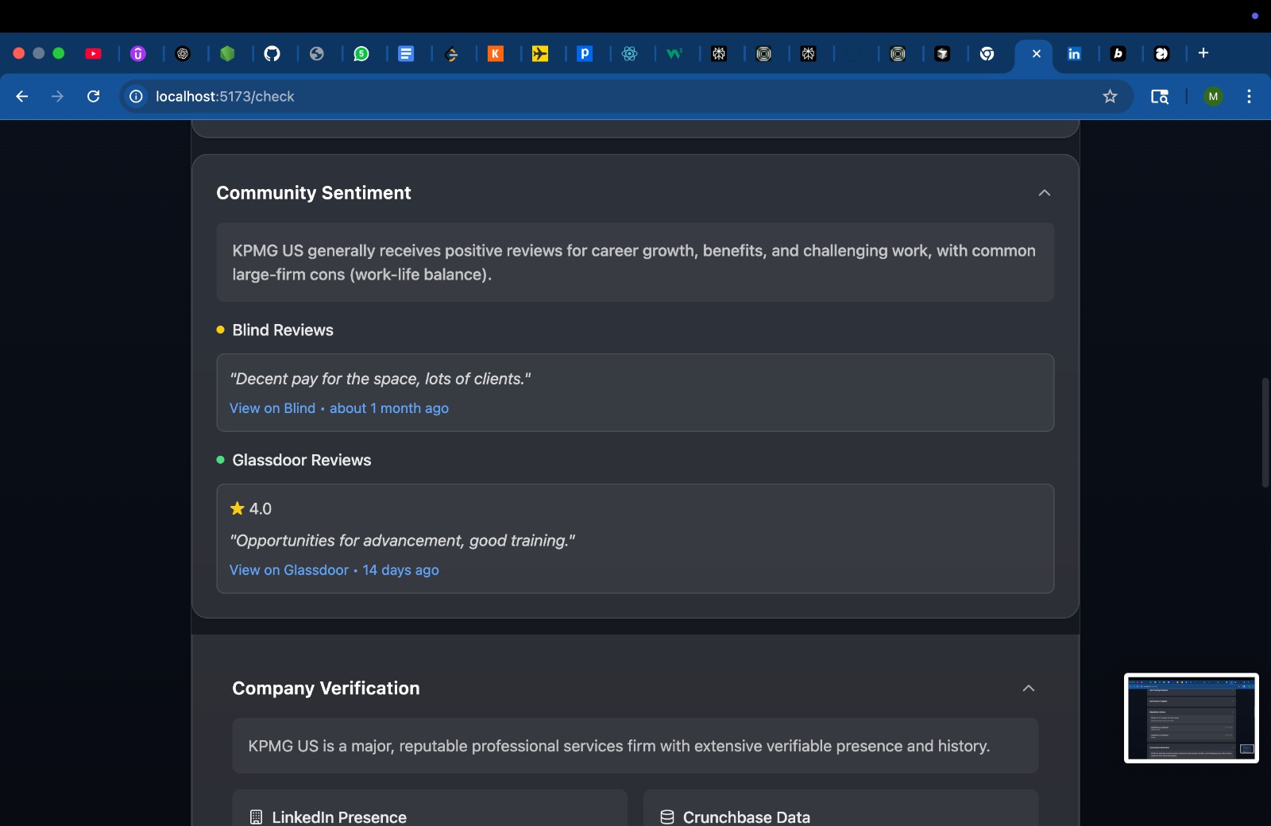Click the Crunchbase Data card title

tap(747, 817)
